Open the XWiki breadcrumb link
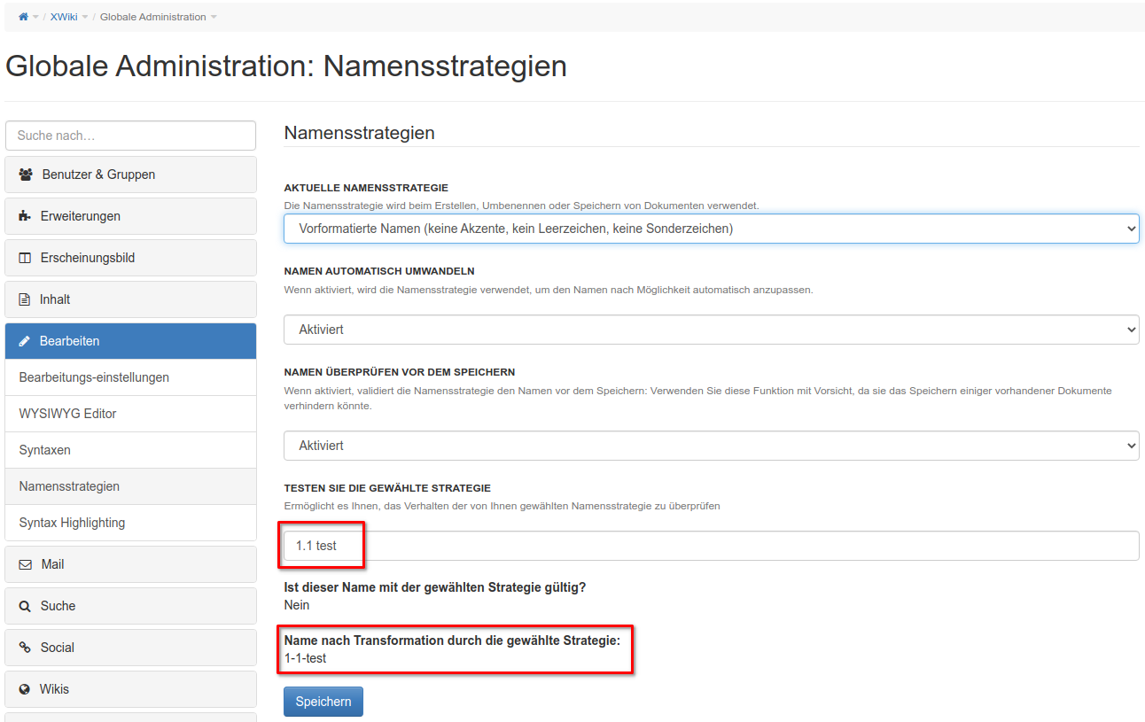Image resolution: width=1145 pixels, height=722 pixels. click(x=64, y=17)
